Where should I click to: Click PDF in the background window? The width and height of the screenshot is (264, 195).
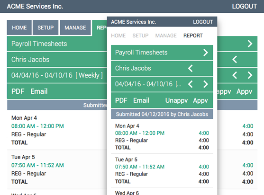pyautogui.click(x=18, y=91)
